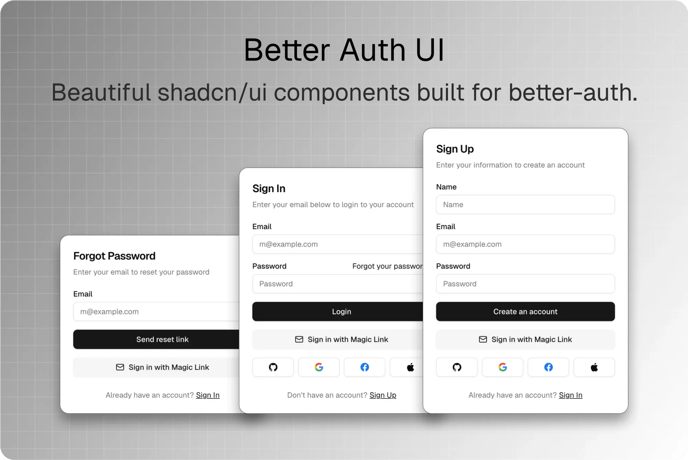Select the Name input field on Sign Up
Image resolution: width=688 pixels, height=460 pixels.
(x=525, y=204)
